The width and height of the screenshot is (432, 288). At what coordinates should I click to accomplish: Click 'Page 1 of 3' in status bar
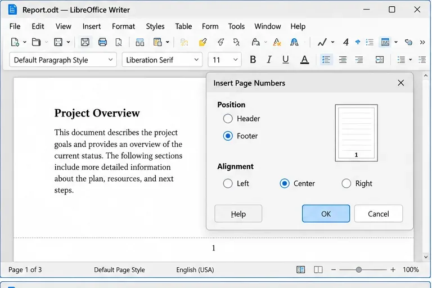(x=25, y=269)
